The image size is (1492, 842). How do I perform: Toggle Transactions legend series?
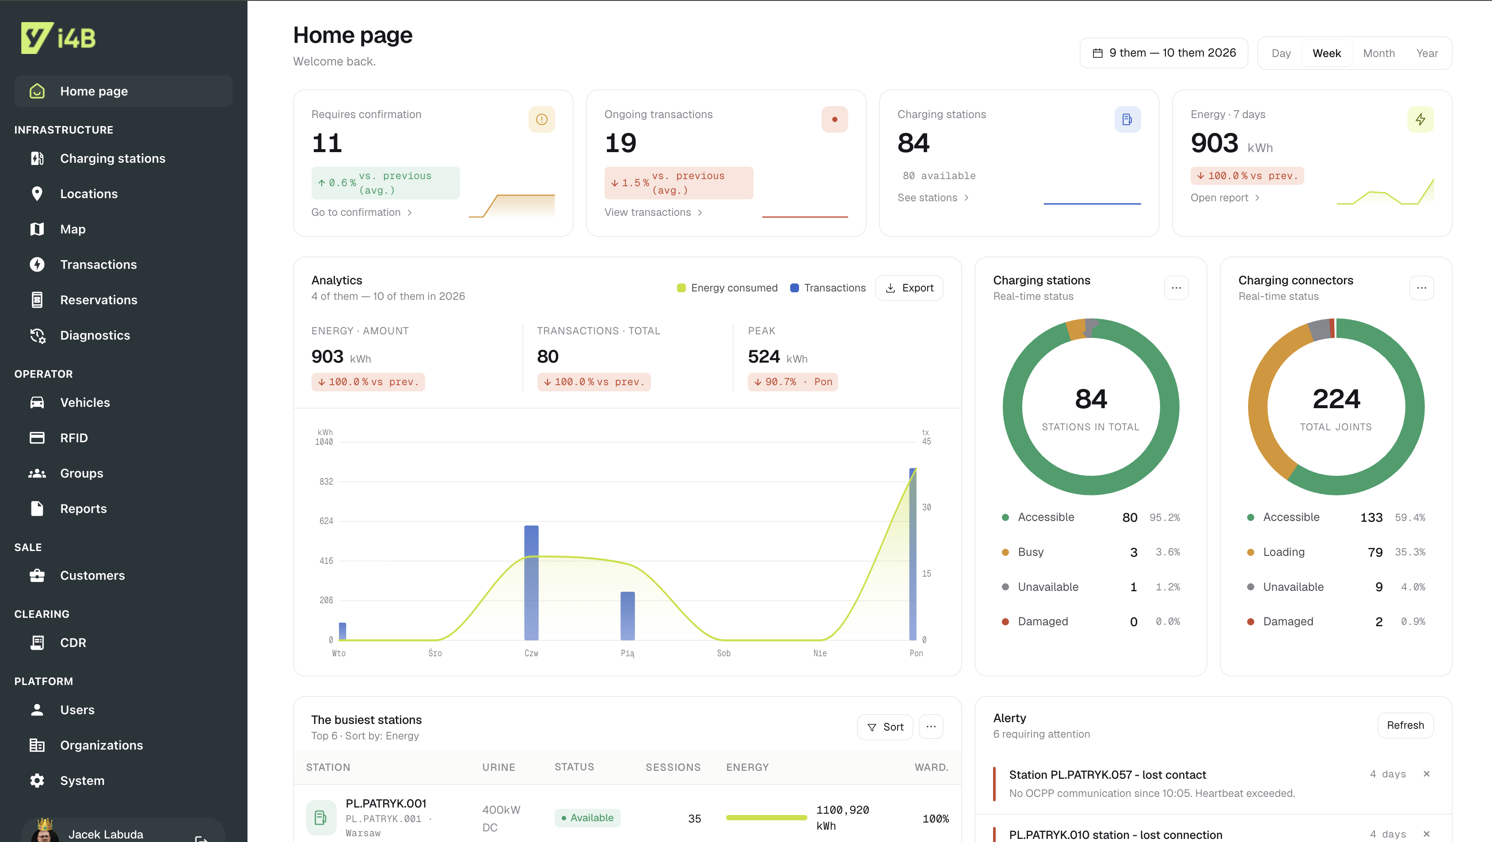(828, 288)
